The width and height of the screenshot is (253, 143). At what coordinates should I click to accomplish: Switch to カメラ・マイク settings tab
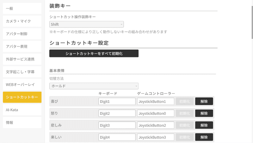tap(22, 21)
